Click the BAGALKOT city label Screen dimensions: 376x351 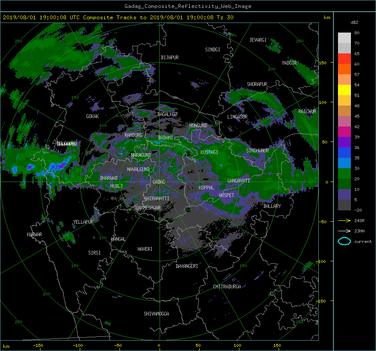(167, 114)
